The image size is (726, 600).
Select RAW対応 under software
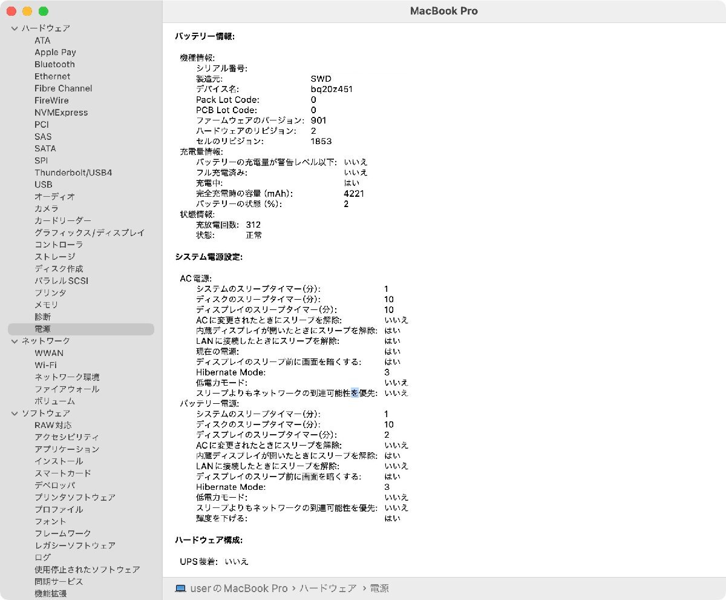click(53, 425)
